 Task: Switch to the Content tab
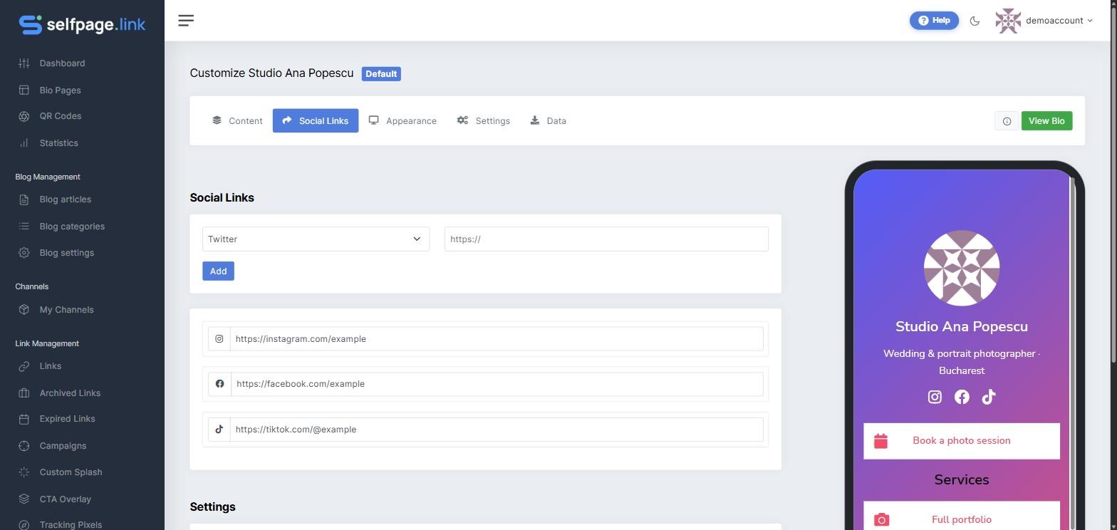237,121
